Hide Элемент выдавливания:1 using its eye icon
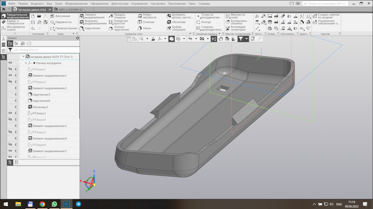 tap(10, 75)
